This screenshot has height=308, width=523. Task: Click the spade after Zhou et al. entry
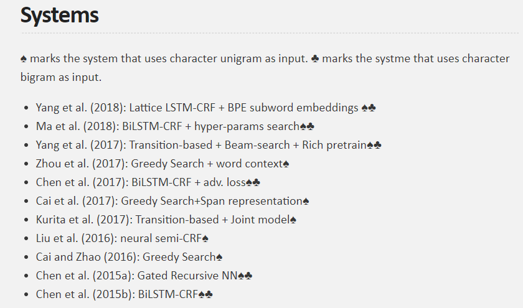pyautogui.click(x=286, y=164)
